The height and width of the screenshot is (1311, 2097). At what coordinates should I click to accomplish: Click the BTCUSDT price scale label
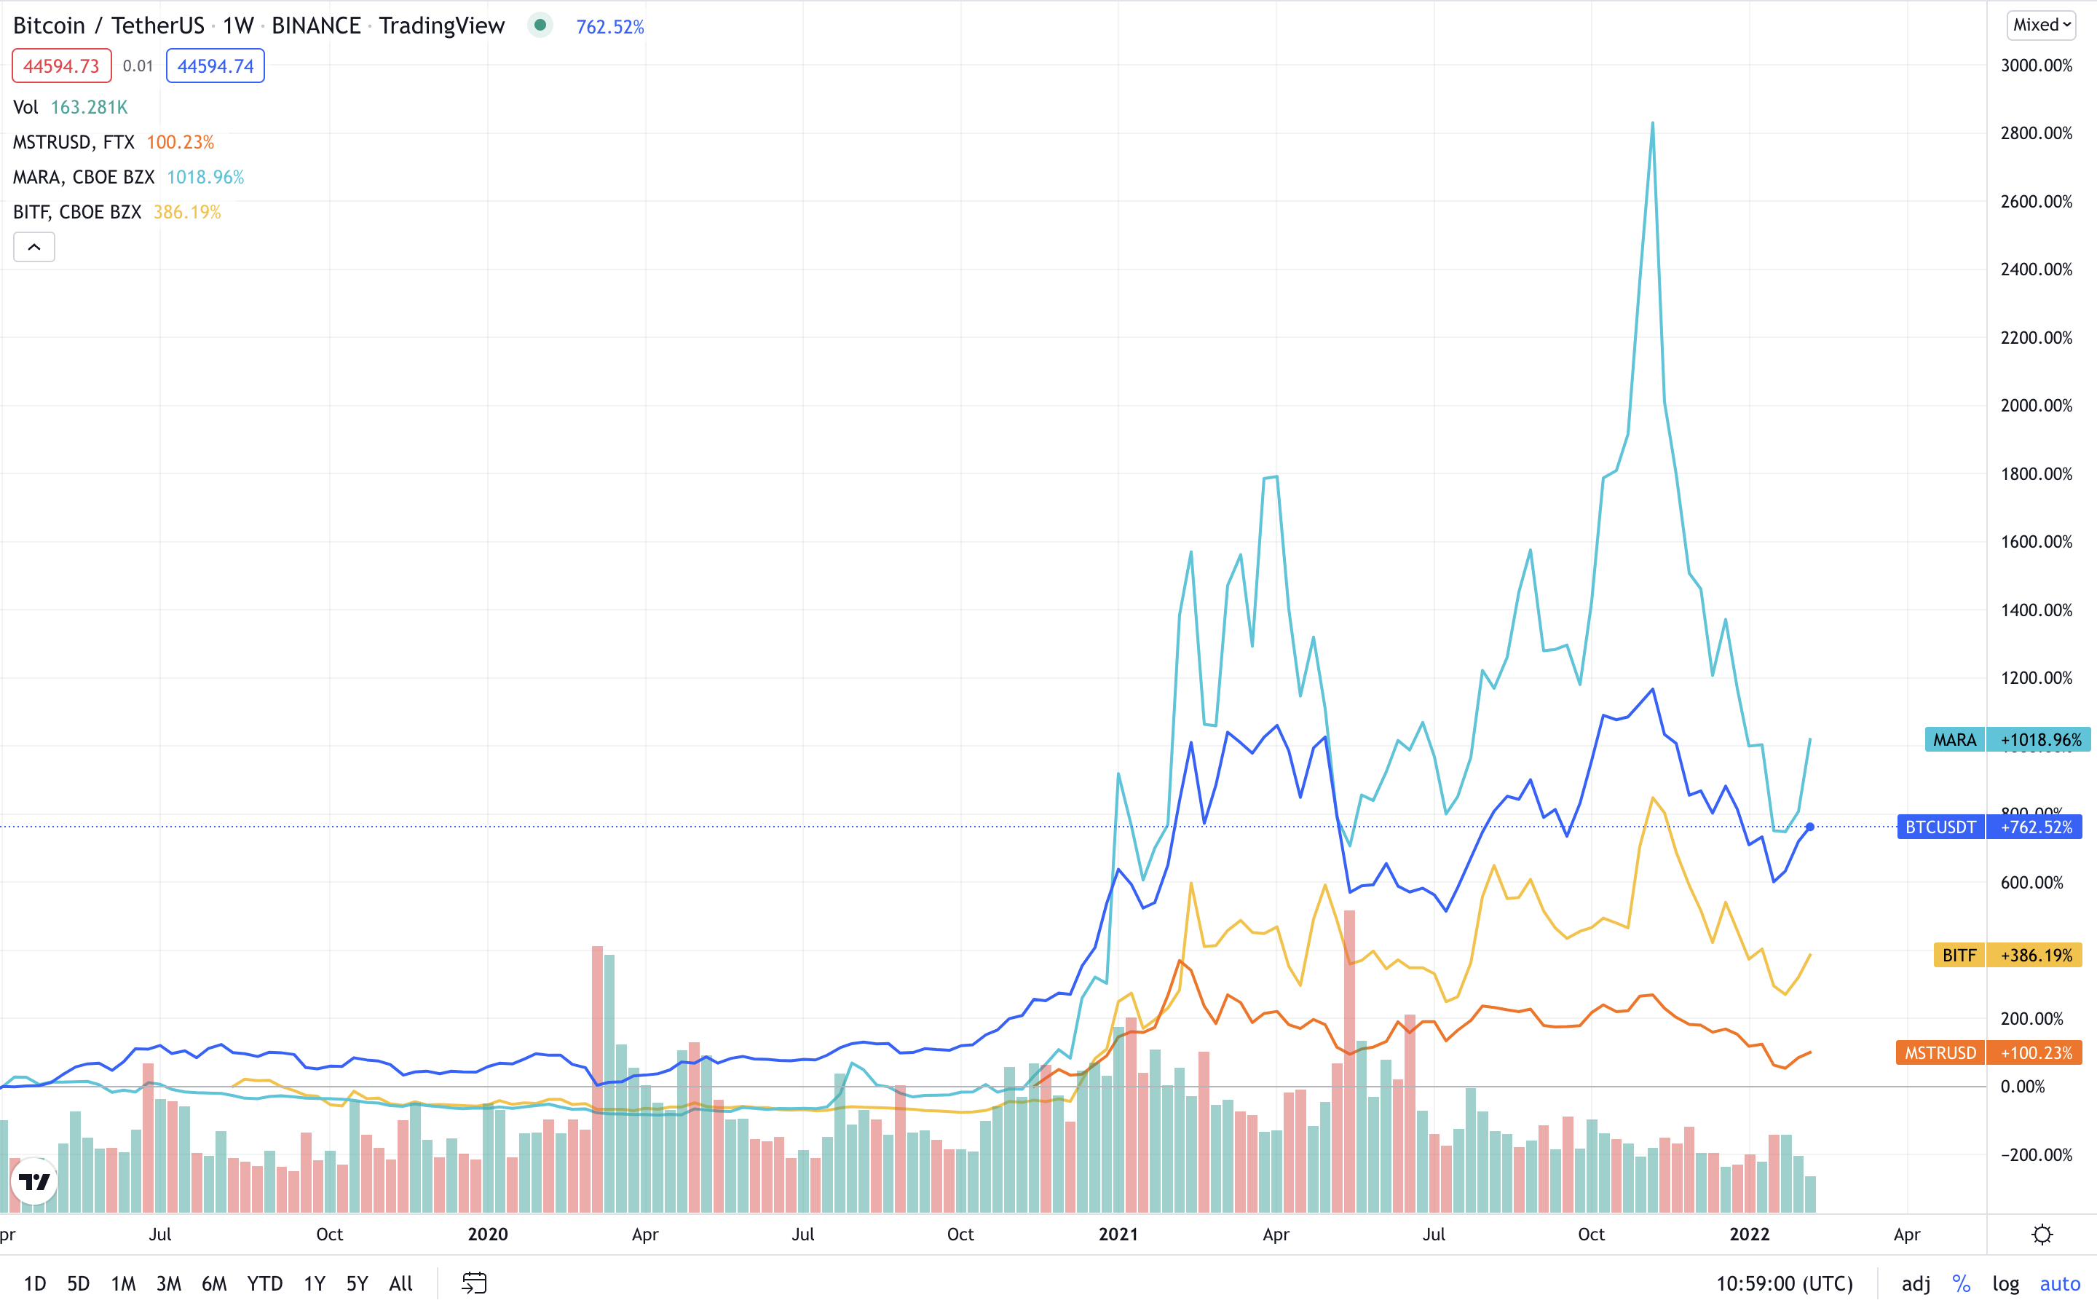coord(1940,827)
